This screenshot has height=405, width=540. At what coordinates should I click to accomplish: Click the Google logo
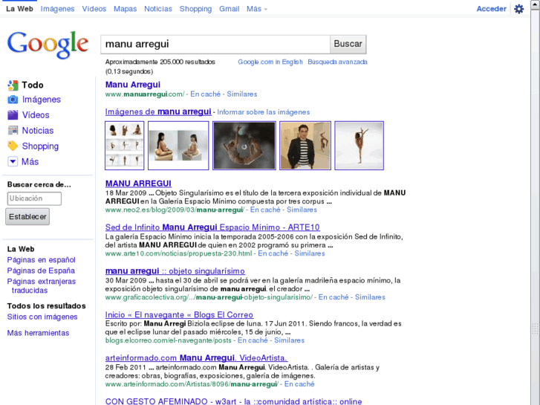pyautogui.click(x=48, y=45)
